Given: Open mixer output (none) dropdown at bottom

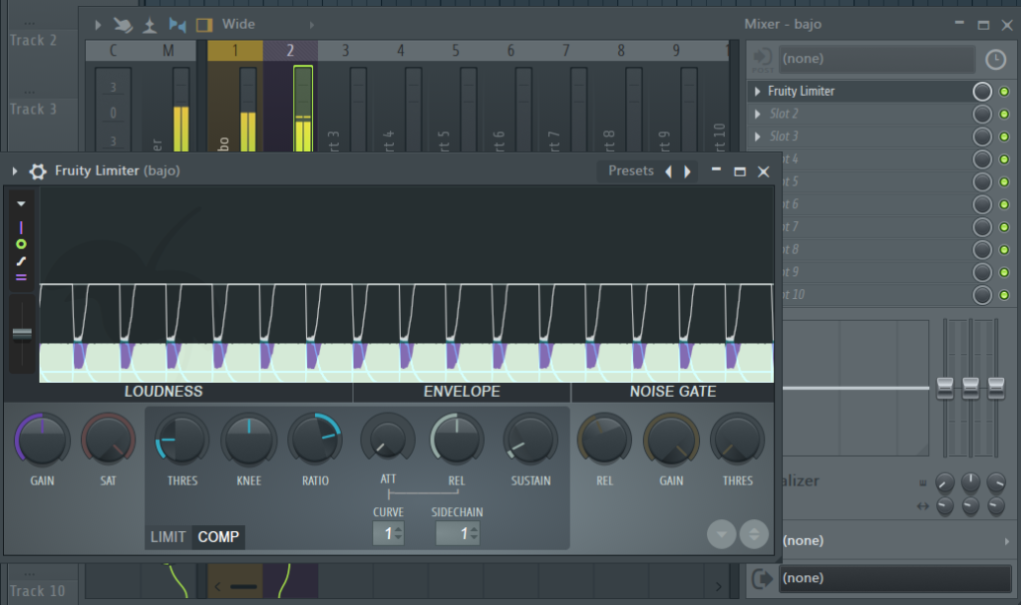Looking at the screenshot, I should tap(895, 578).
